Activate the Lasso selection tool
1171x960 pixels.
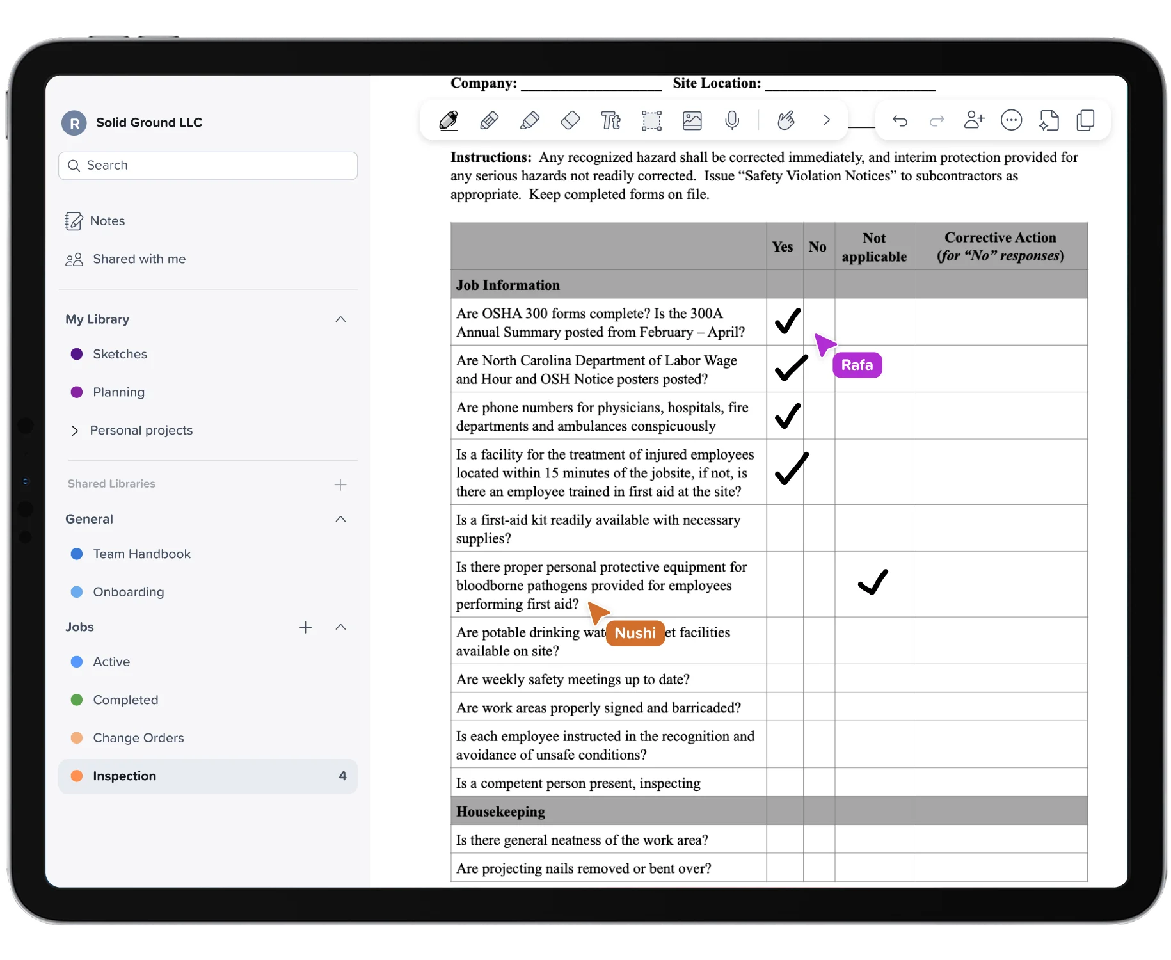(651, 120)
